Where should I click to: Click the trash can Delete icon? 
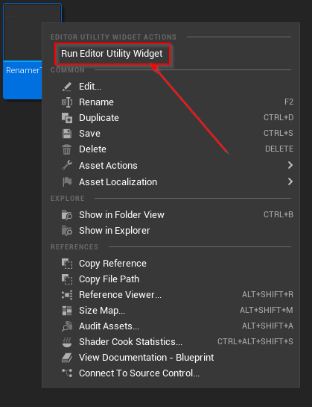[x=67, y=149]
